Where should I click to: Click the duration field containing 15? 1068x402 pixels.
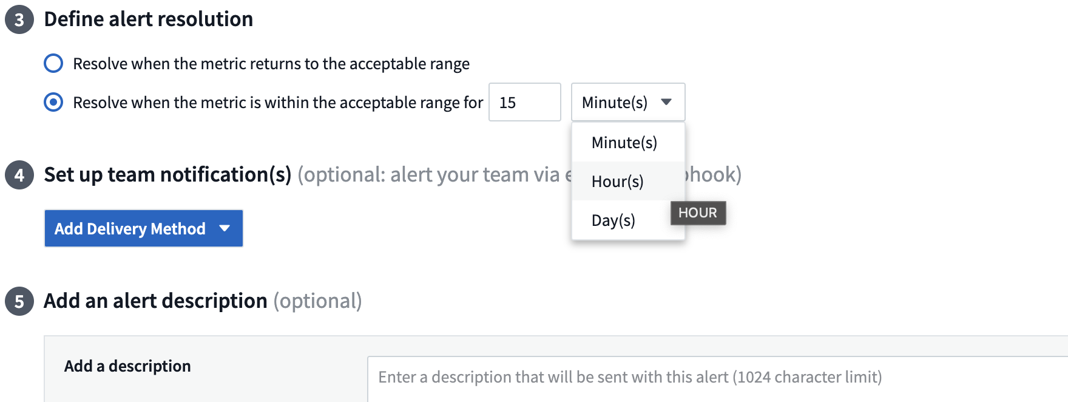click(x=524, y=102)
